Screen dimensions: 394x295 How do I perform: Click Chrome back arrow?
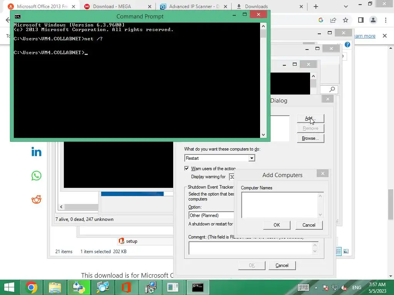(8, 20)
